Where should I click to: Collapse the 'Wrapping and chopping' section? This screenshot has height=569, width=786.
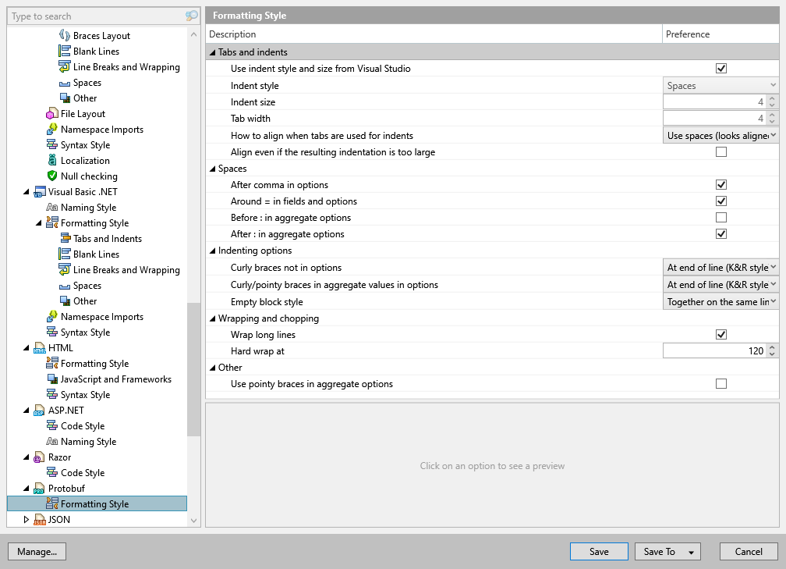(x=212, y=318)
